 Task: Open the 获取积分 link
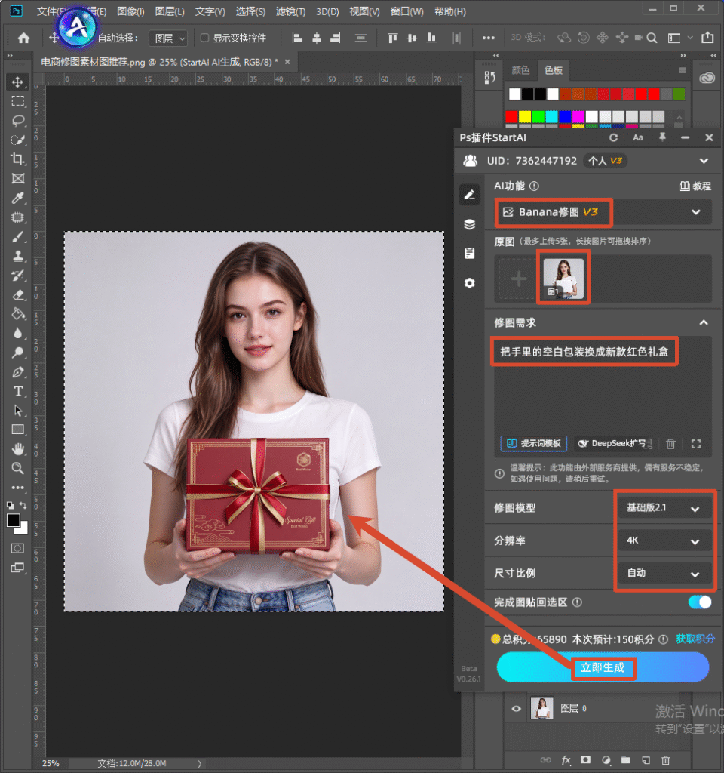695,639
